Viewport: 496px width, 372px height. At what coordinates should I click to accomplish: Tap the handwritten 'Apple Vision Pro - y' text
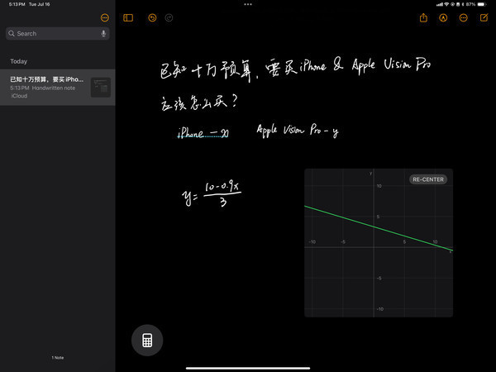coord(298,131)
